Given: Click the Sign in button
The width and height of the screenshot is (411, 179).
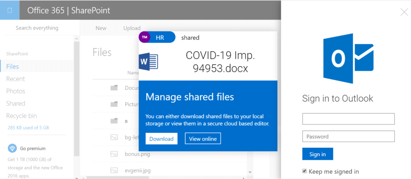Looking at the screenshot, I should (x=317, y=154).
